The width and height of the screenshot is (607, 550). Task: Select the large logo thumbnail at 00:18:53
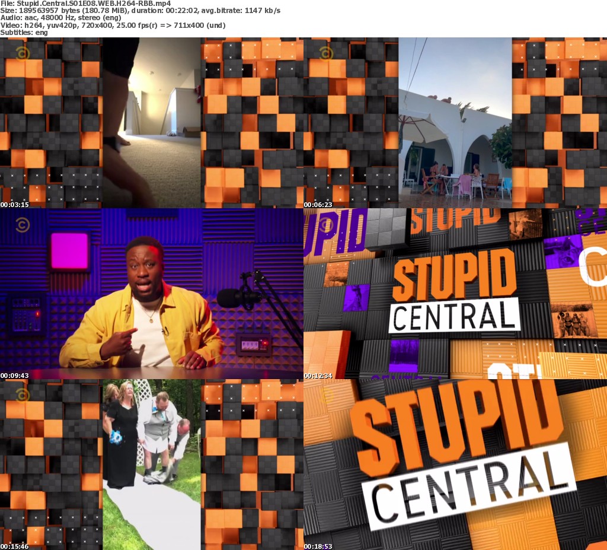pyautogui.click(x=455, y=465)
